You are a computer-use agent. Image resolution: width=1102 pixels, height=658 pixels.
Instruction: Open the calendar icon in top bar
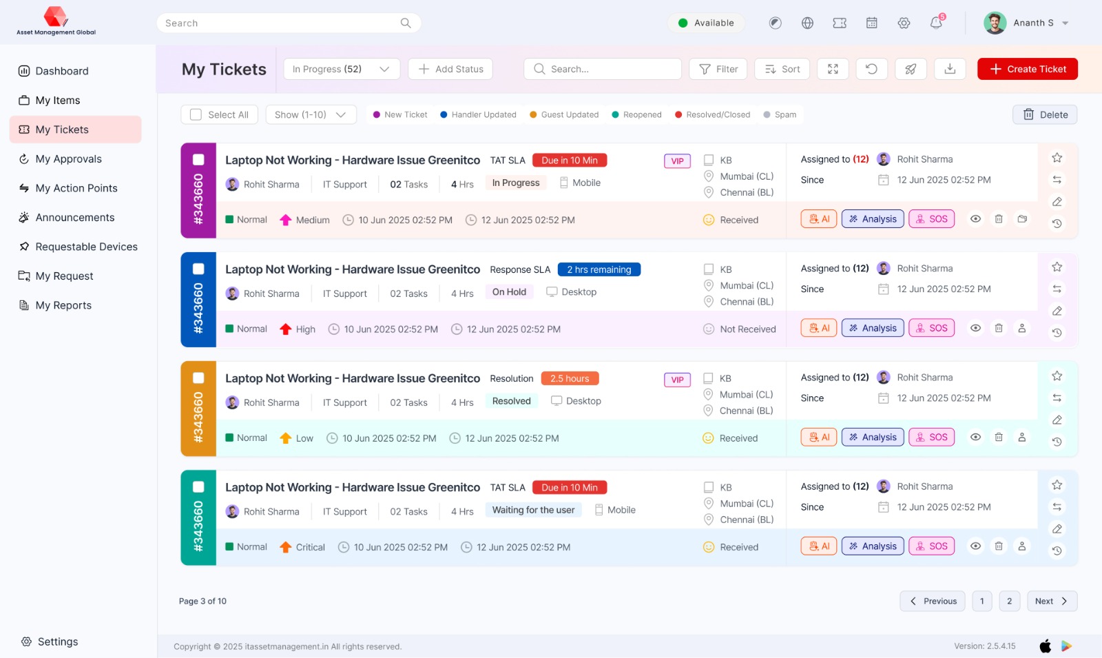pyautogui.click(x=871, y=23)
